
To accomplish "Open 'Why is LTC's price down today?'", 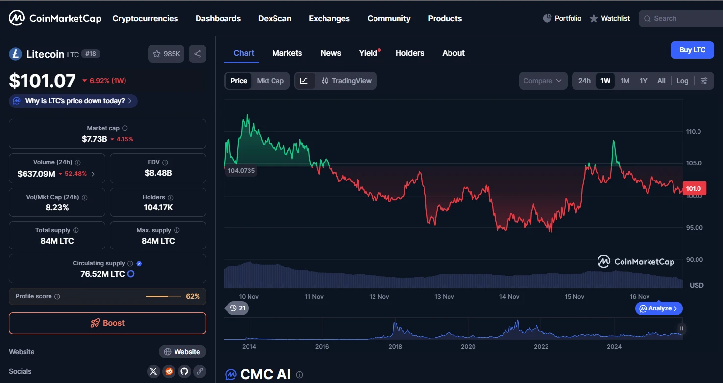I will pyautogui.click(x=73, y=101).
